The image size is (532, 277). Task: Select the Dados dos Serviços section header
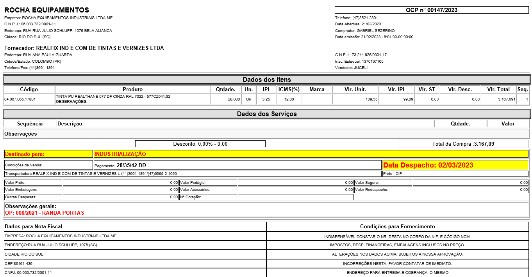click(266, 114)
